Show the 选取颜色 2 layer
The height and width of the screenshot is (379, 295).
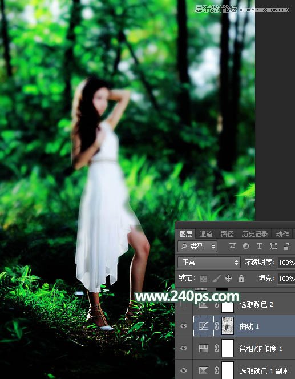pos(184,304)
